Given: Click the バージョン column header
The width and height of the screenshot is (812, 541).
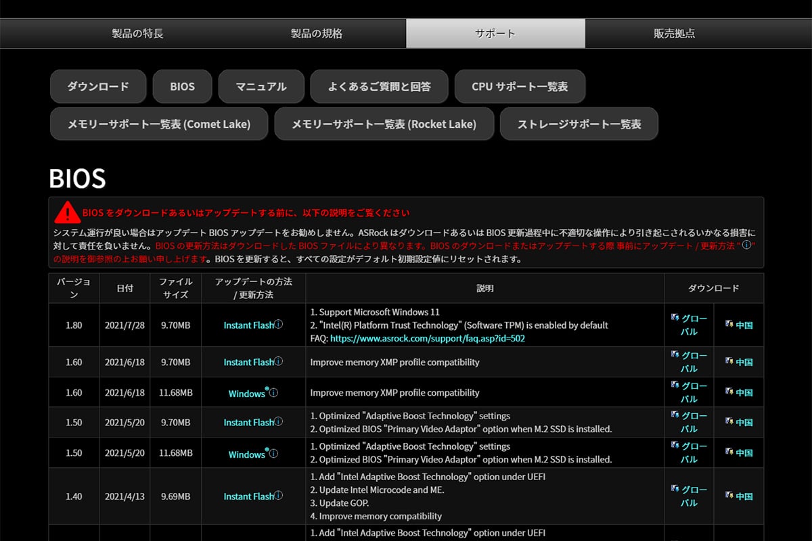Looking at the screenshot, I should 74,288.
